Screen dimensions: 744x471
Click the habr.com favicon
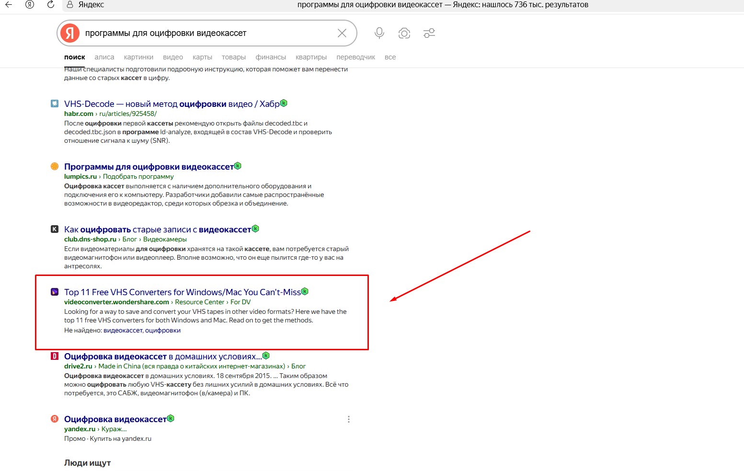55,103
